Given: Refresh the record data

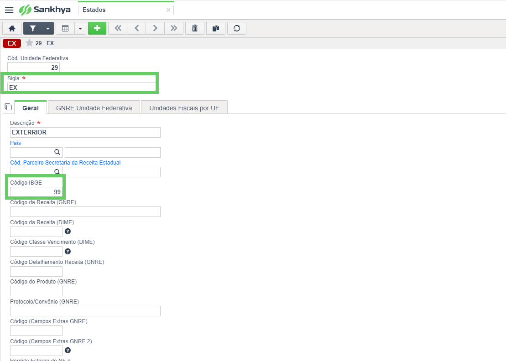Looking at the screenshot, I should (237, 28).
